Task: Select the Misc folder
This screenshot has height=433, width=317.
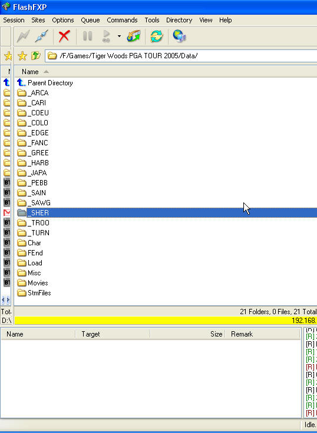Action: pos(29,273)
